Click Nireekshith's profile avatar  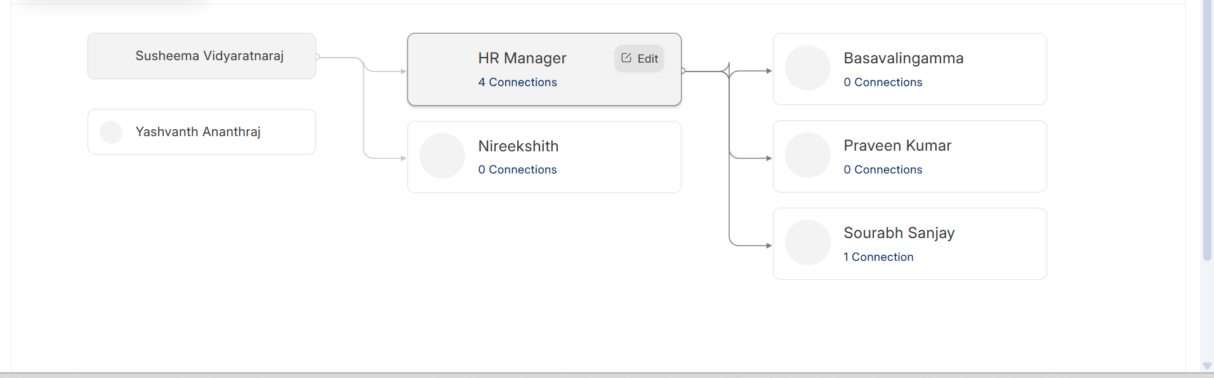point(442,156)
